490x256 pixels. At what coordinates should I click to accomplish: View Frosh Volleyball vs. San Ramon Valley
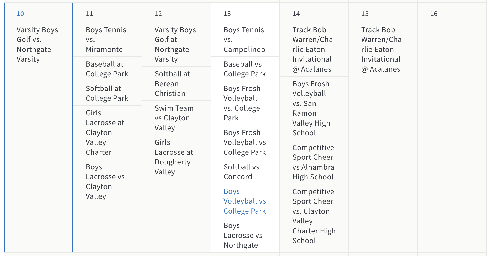point(311,108)
